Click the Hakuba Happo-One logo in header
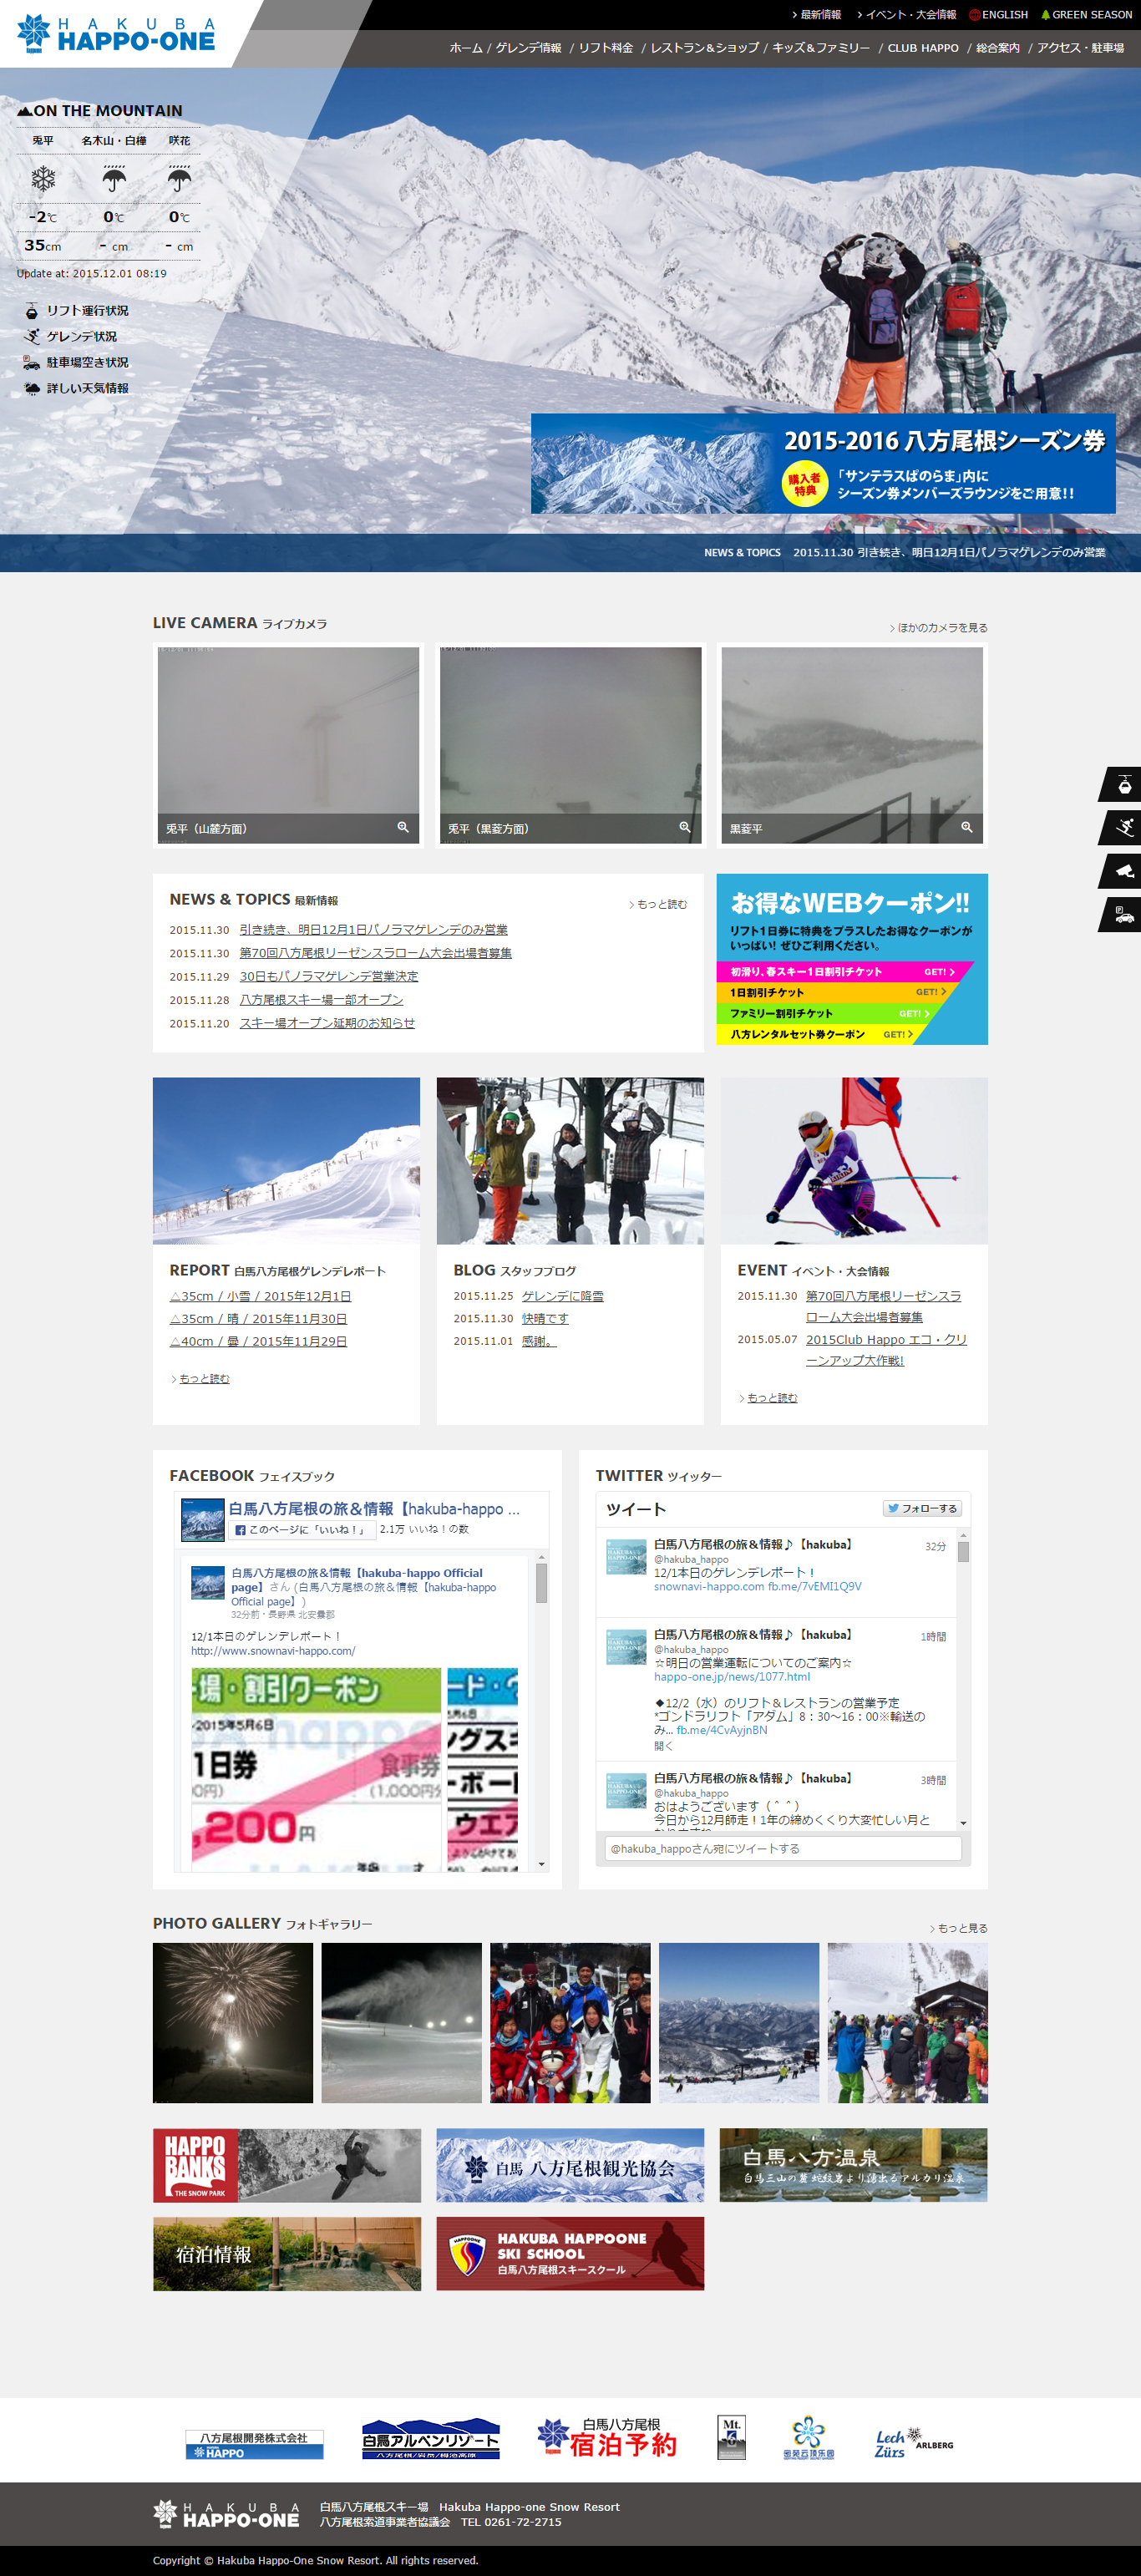 pos(116,34)
